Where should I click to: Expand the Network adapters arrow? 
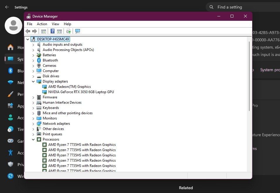[33, 124]
